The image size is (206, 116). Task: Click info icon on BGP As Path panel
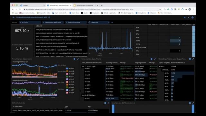point(105,103)
